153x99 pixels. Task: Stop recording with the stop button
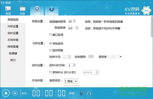click(15, 93)
